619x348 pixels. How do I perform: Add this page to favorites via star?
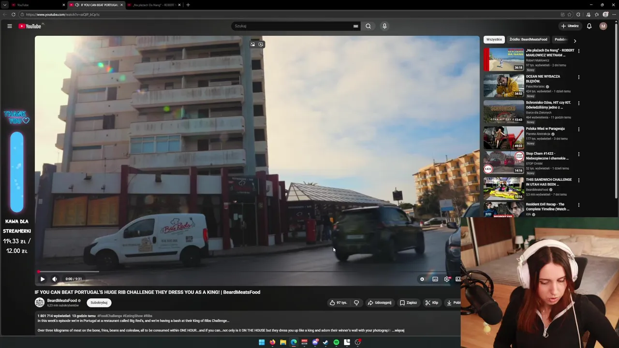570,14
